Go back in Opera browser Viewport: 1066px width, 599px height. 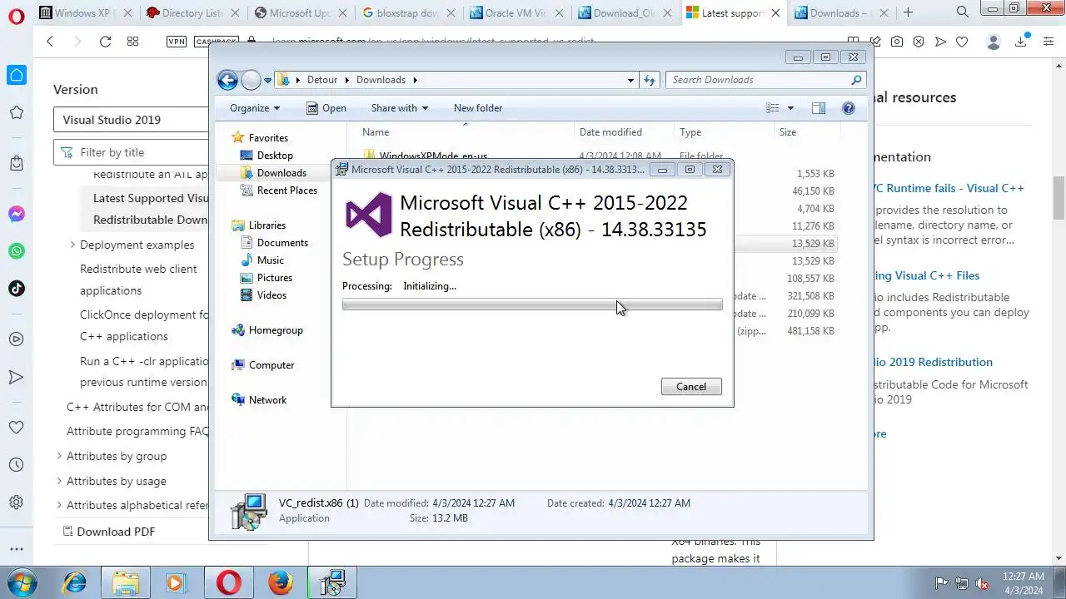tap(50, 42)
